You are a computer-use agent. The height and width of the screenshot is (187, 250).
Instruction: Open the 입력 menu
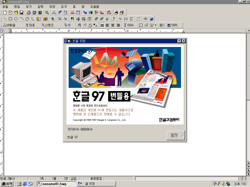pos(40,6)
